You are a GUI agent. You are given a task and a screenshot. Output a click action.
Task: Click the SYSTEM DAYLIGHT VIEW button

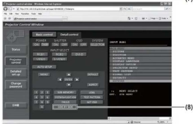coord(65,97)
